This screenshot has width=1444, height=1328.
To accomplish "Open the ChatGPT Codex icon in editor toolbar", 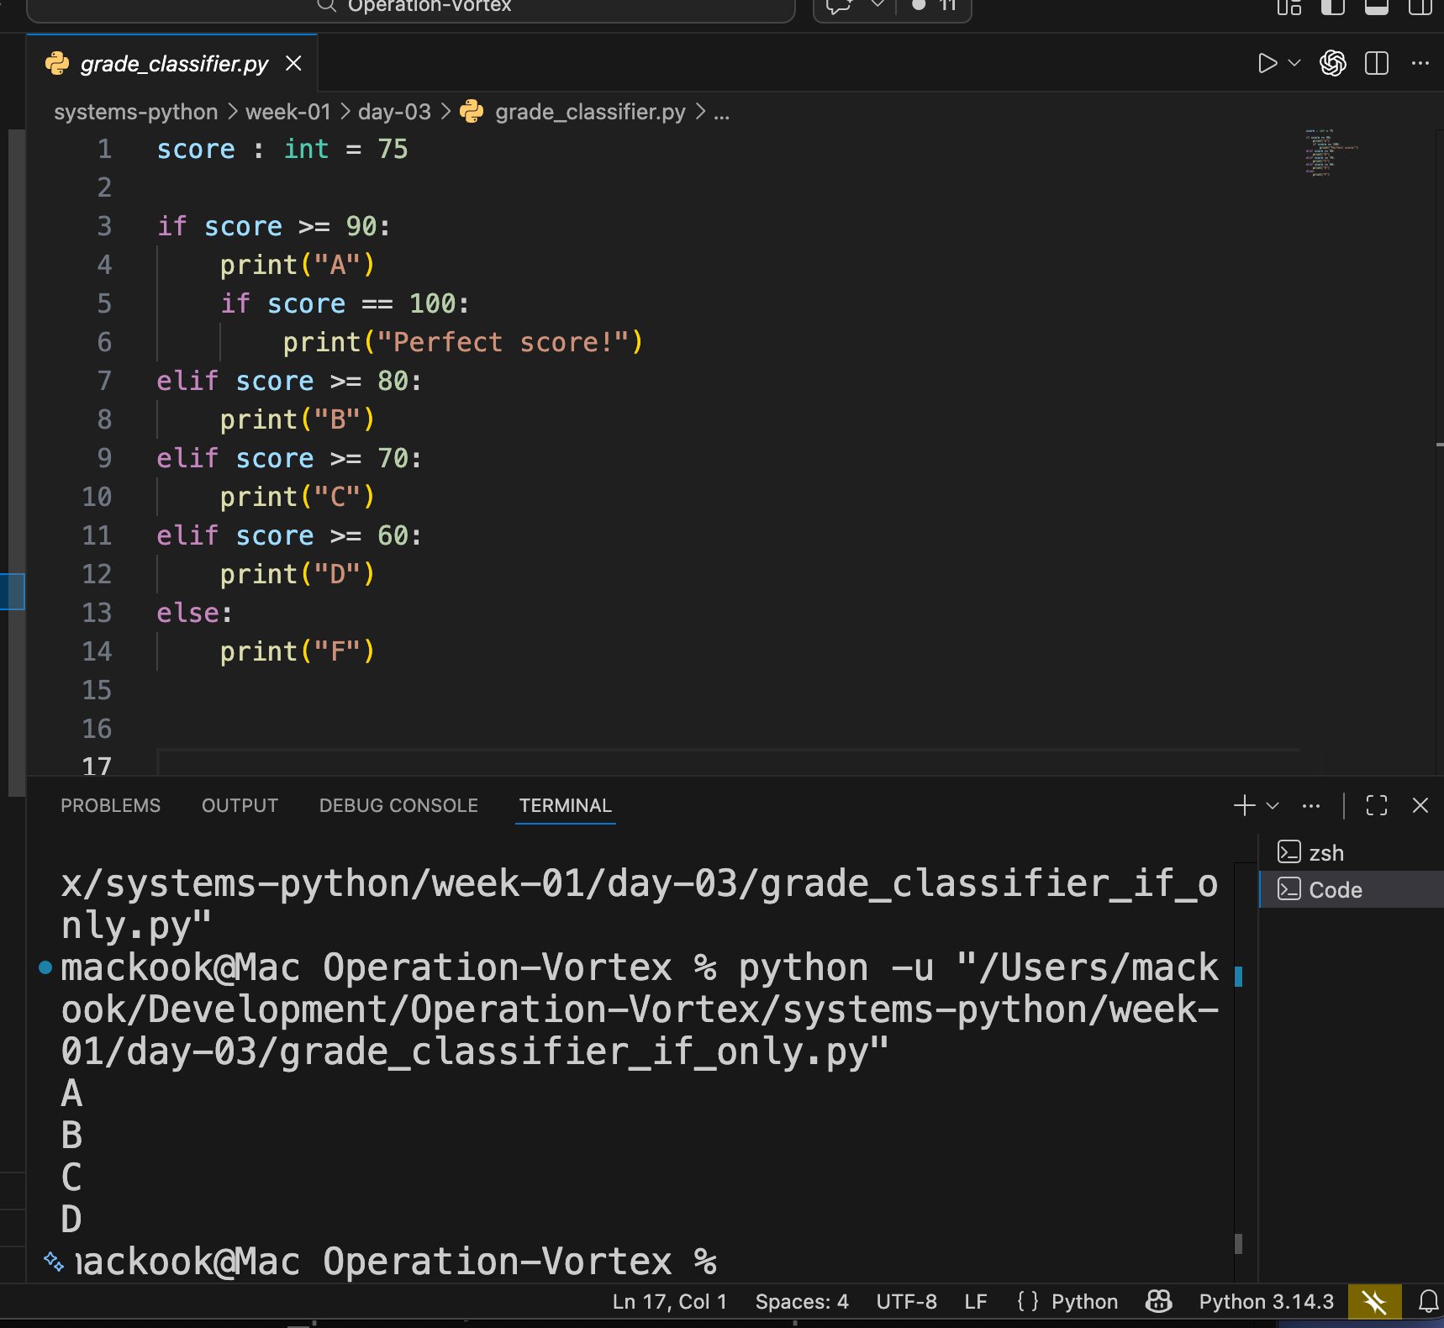I will click(x=1332, y=64).
